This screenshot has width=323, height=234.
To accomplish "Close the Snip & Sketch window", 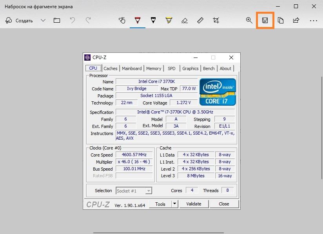I will point(314,6).
